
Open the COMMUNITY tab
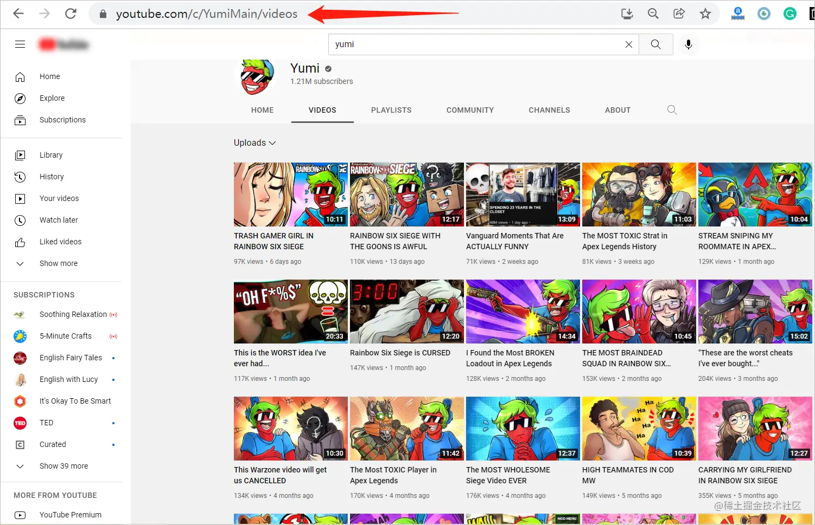470,110
